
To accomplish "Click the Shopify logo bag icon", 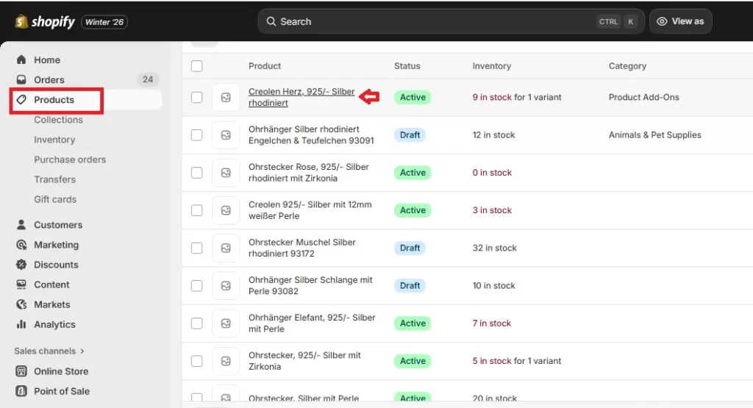I will pyautogui.click(x=21, y=21).
